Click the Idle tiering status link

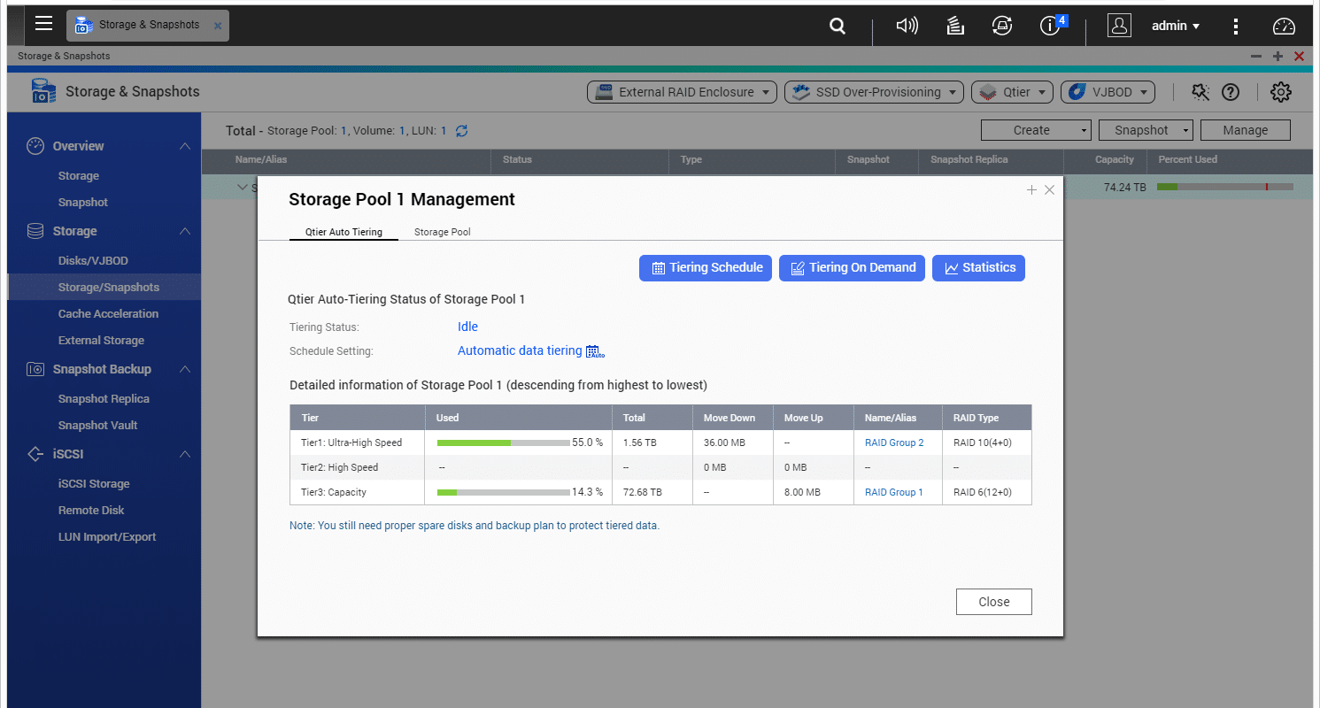coord(467,327)
